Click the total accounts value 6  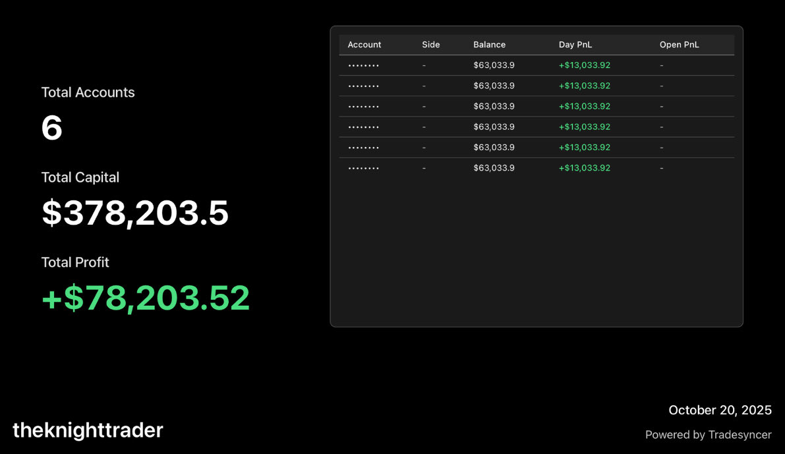[51, 128]
